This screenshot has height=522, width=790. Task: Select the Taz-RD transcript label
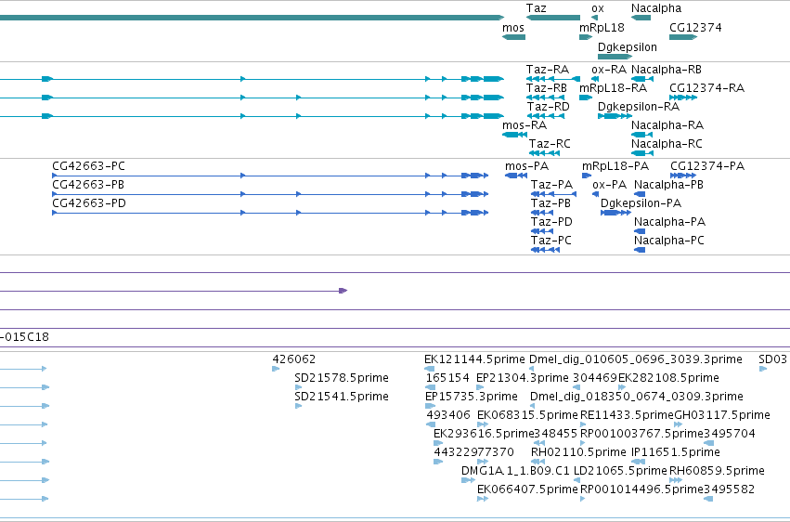coord(548,107)
